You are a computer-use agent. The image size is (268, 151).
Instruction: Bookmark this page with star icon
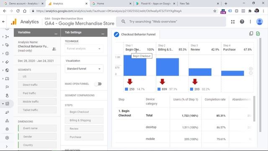click(x=215, y=11)
